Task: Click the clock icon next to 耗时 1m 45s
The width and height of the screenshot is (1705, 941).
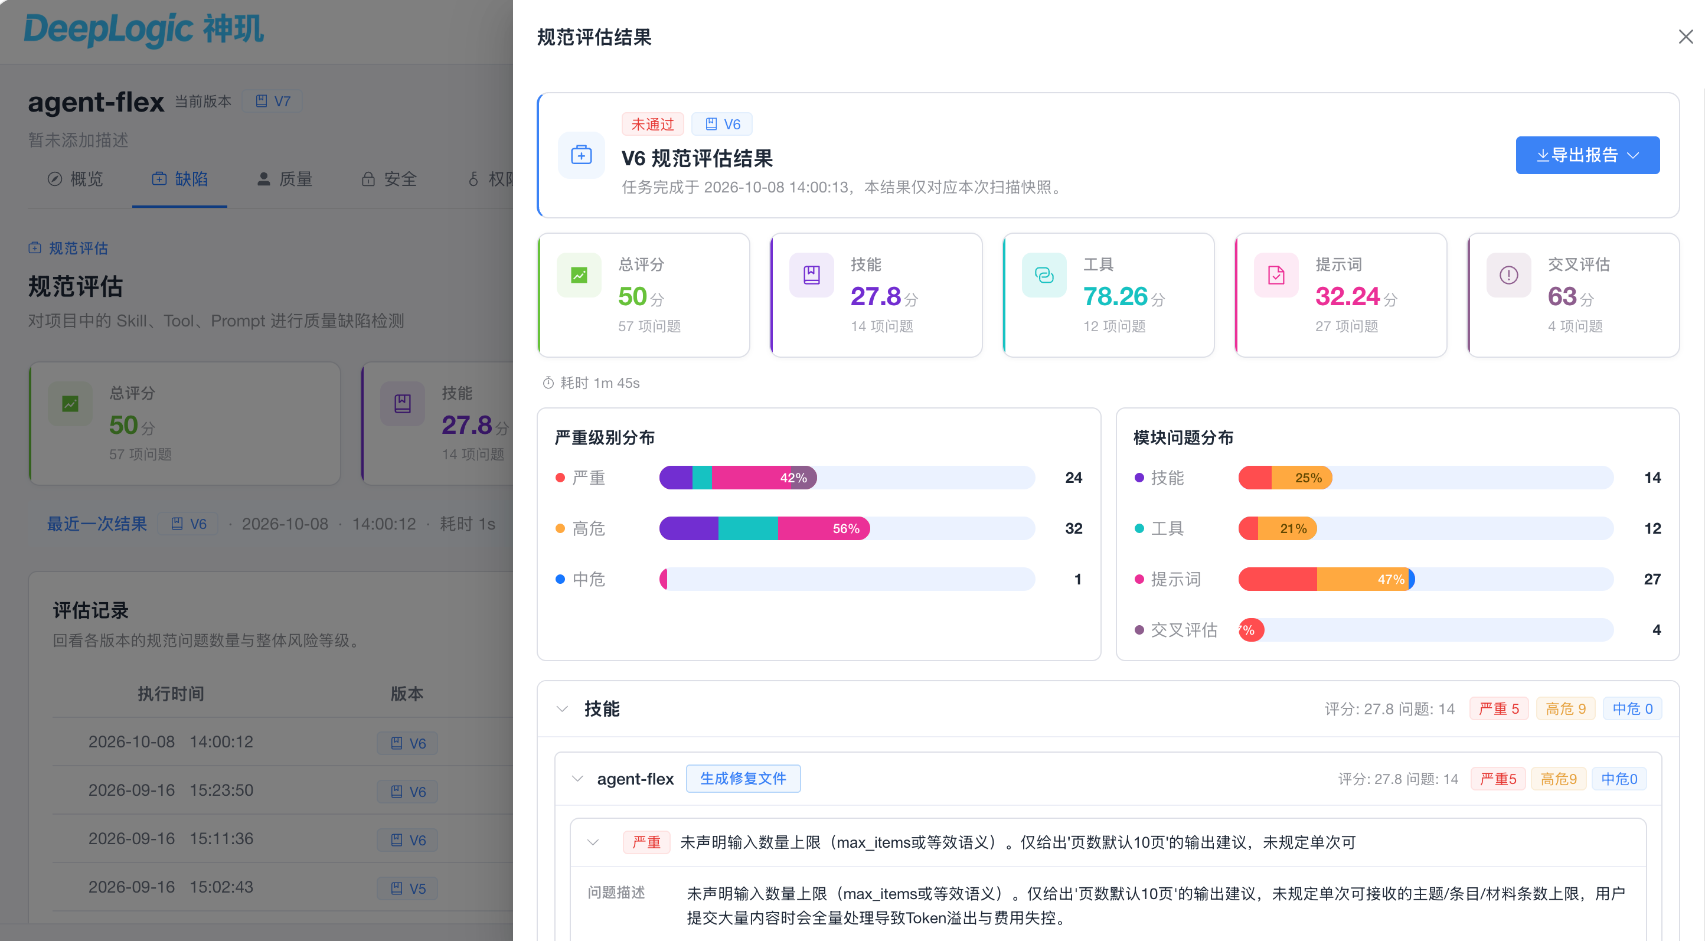Action: [548, 383]
